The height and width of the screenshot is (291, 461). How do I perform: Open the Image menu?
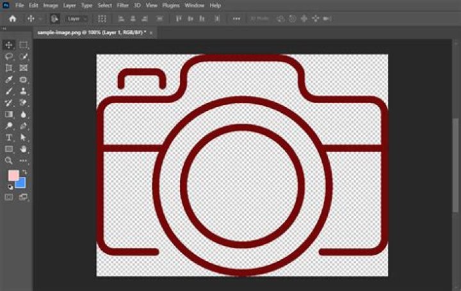pos(51,5)
